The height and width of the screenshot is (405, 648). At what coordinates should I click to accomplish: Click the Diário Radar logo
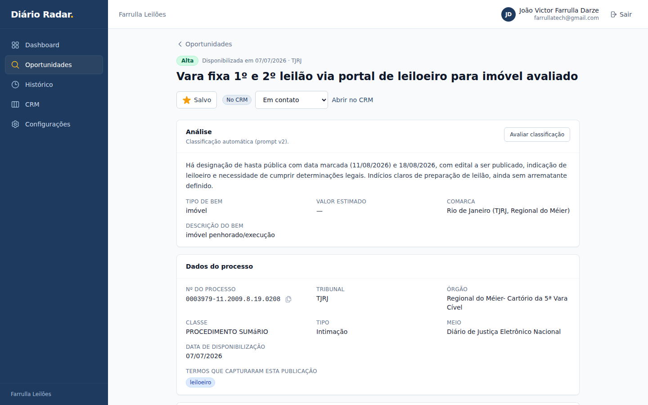[x=42, y=14]
